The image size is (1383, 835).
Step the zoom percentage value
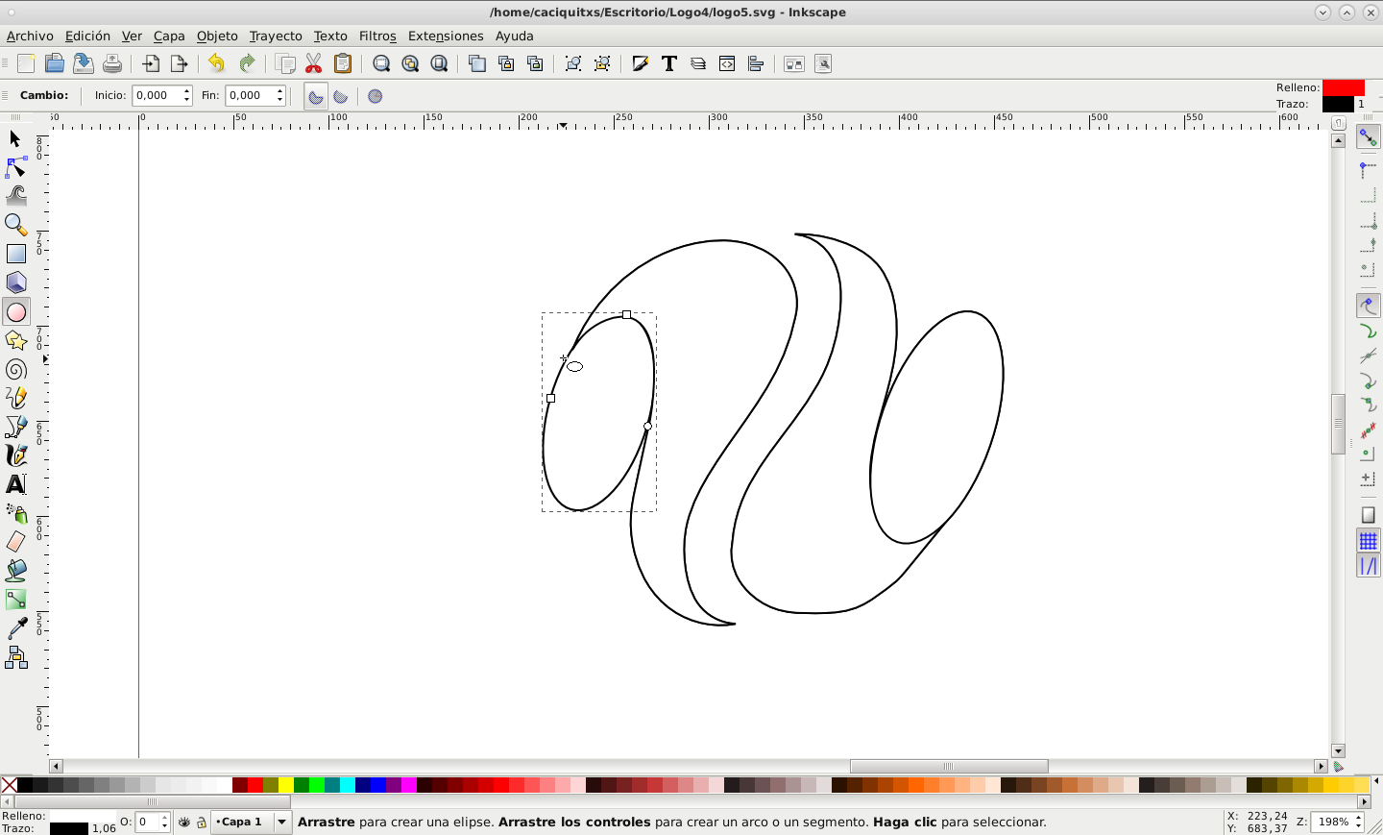[1360, 822]
